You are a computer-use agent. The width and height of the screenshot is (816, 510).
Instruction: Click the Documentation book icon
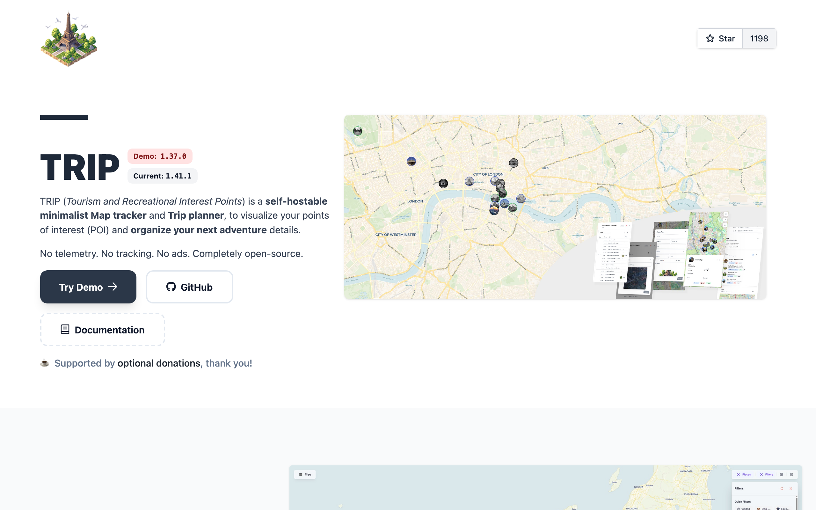click(x=65, y=329)
